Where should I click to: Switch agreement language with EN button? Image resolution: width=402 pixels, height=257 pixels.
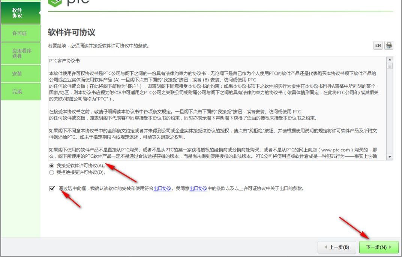pyautogui.click(x=378, y=46)
